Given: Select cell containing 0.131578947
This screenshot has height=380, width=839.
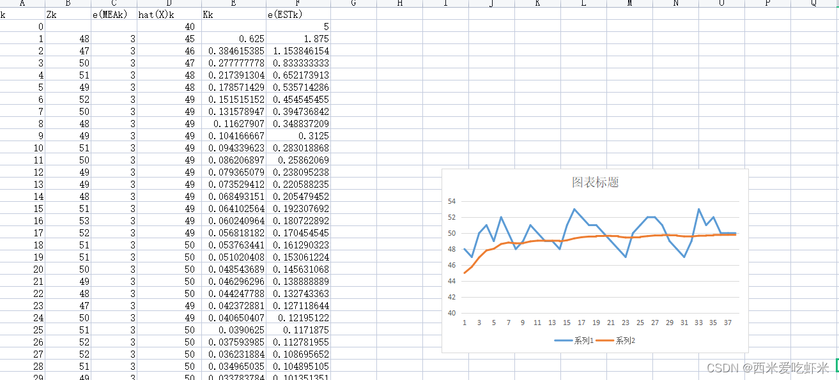Looking at the screenshot, I should pyautogui.click(x=234, y=111).
